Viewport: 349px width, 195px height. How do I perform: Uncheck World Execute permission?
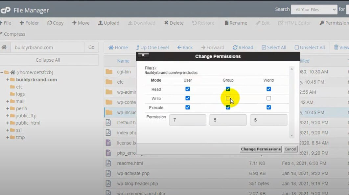click(x=268, y=107)
